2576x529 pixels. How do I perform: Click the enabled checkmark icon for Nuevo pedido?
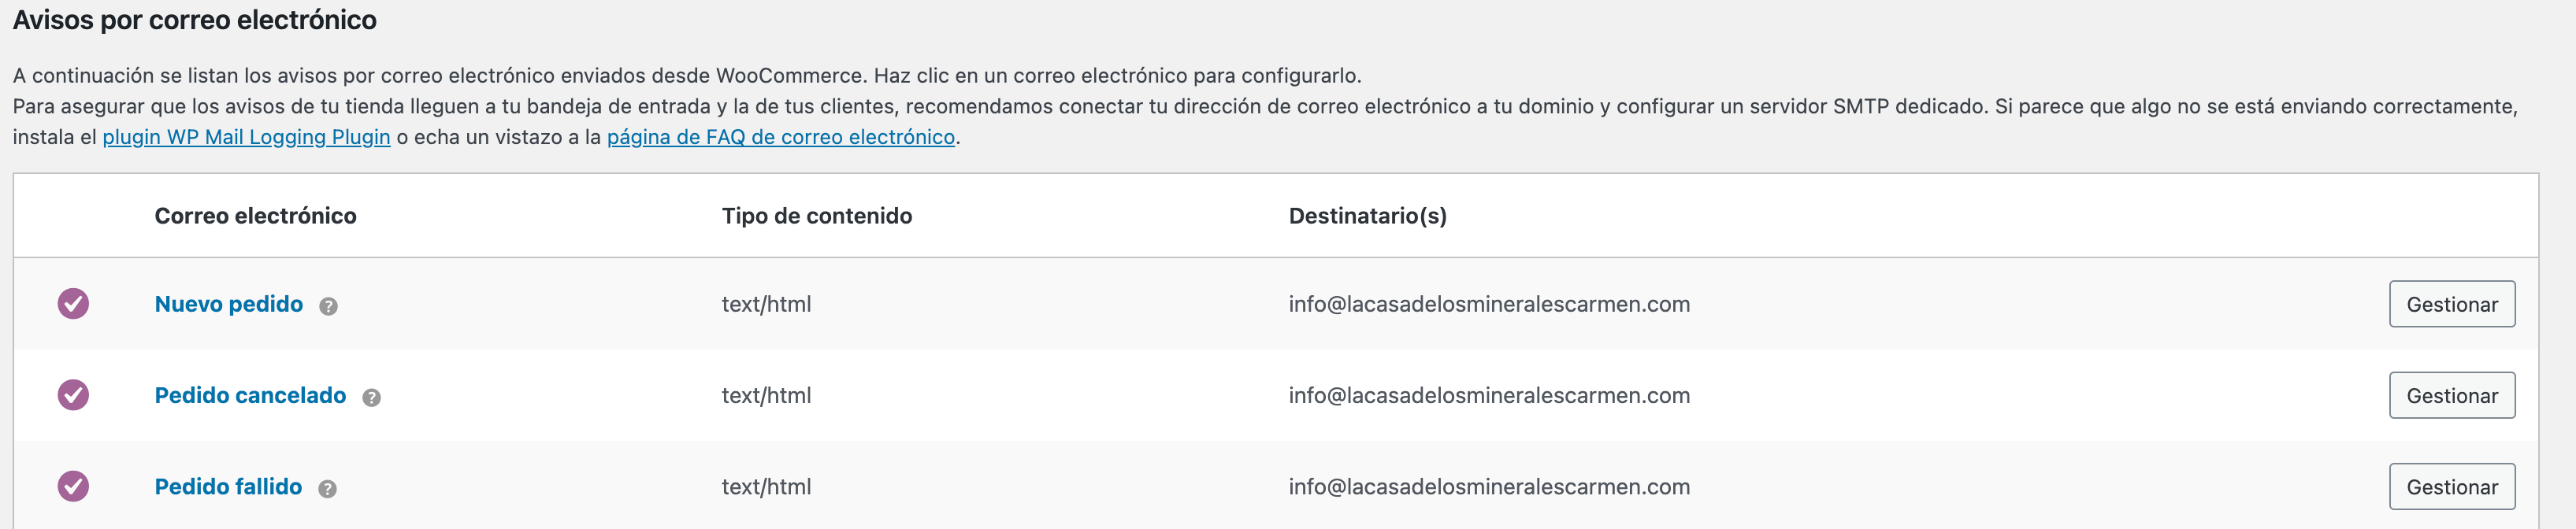[x=73, y=303]
